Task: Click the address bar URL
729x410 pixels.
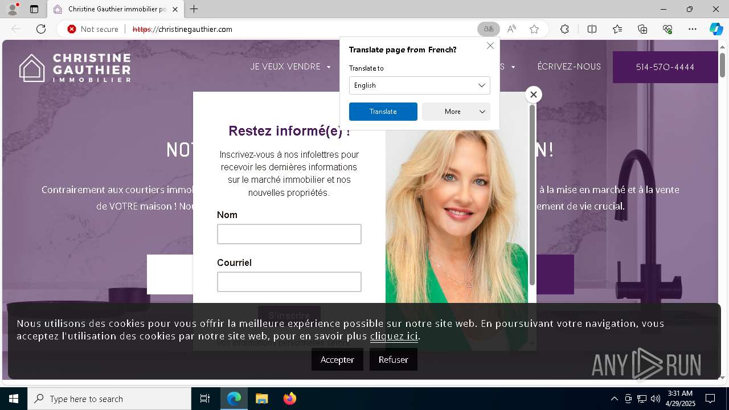Action: click(182, 29)
